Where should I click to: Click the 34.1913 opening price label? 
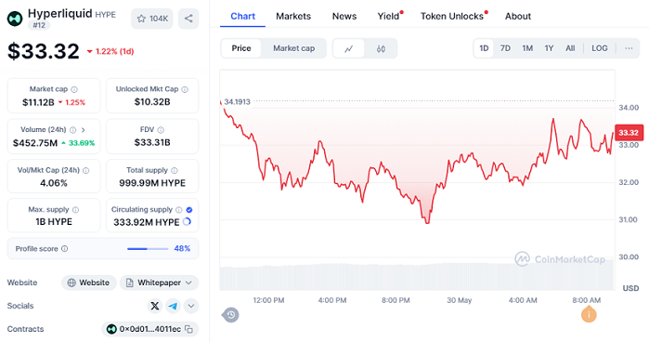tap(237, 102)
